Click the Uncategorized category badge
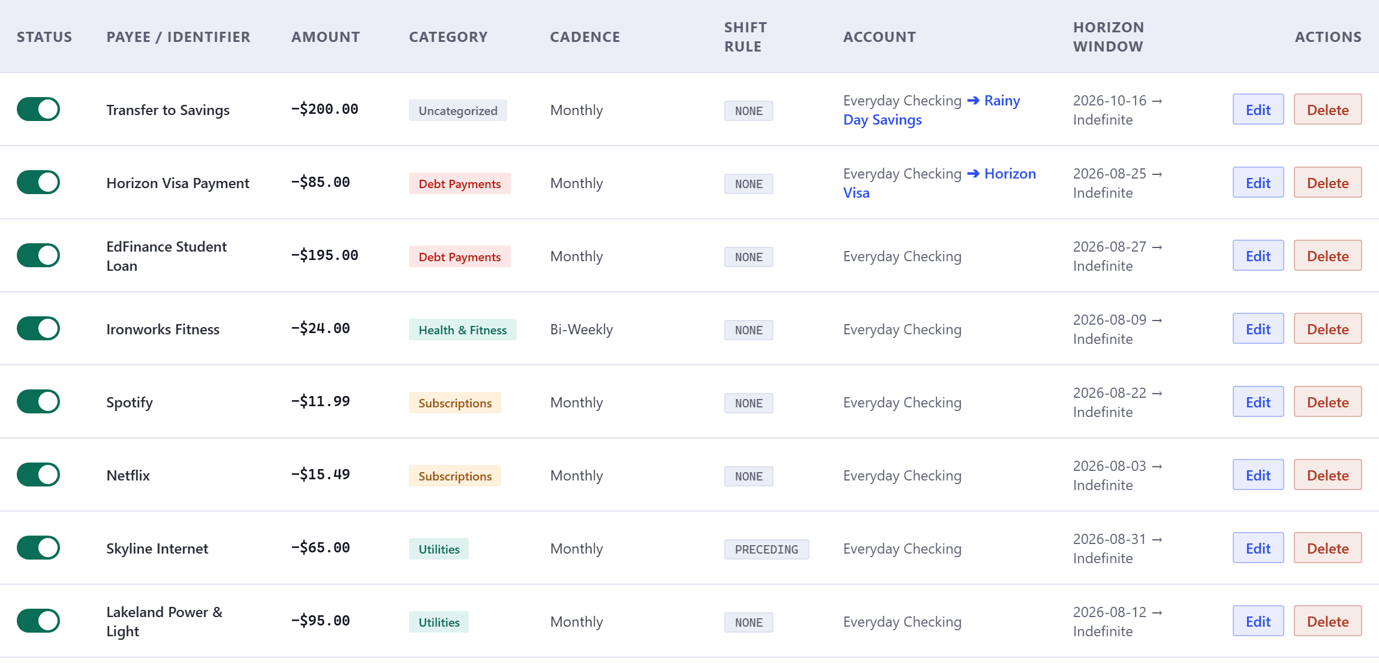Viewport: 1379px width, 671px height. (x=457, y=110)
